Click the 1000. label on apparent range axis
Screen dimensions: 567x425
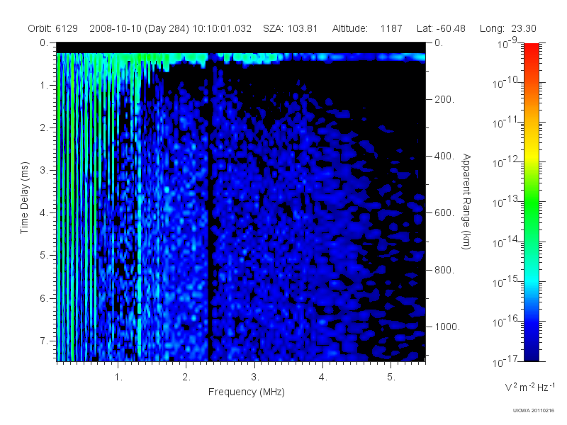[x=447, y=327]
